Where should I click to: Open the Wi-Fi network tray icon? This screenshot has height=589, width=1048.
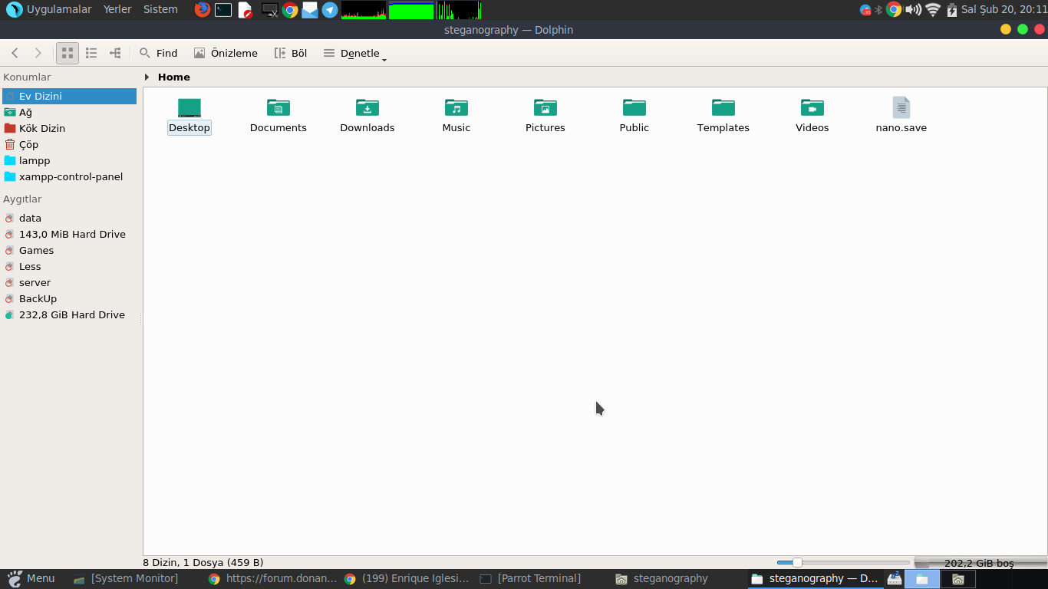click(x=933, y=10)
